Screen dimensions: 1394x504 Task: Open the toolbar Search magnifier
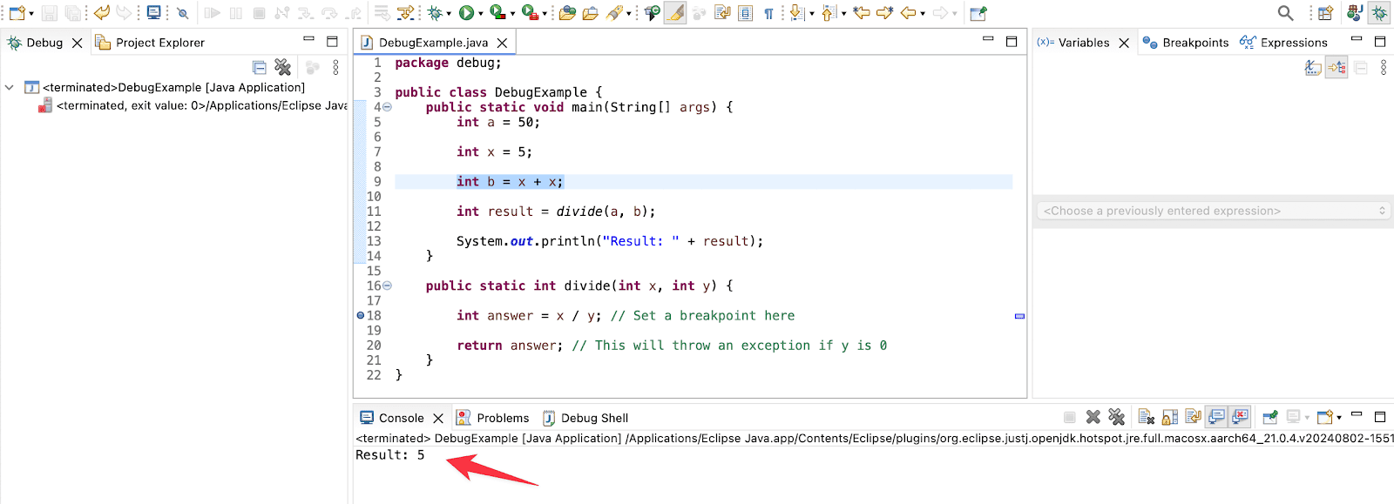[1285, 13]
